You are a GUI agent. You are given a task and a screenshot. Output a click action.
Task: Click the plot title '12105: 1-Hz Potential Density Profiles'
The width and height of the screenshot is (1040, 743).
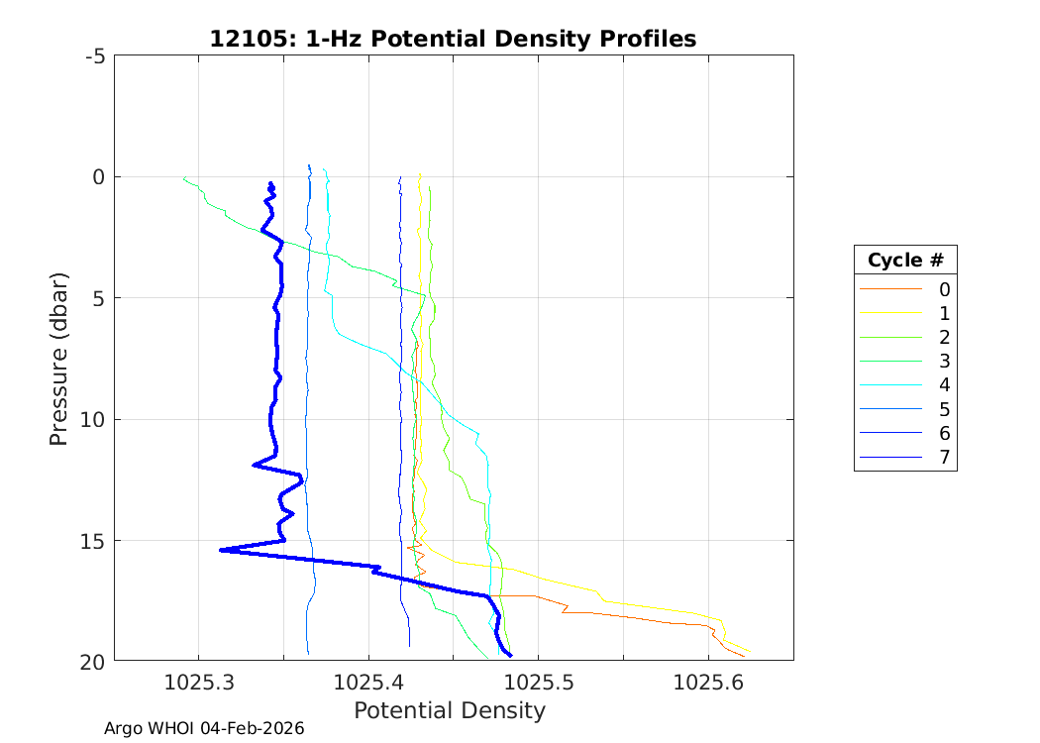click(453, 39)
